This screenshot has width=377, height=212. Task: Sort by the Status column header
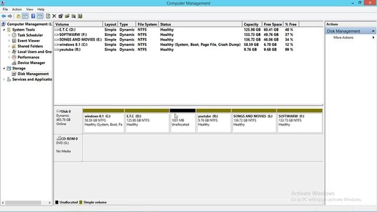[200, 24]
